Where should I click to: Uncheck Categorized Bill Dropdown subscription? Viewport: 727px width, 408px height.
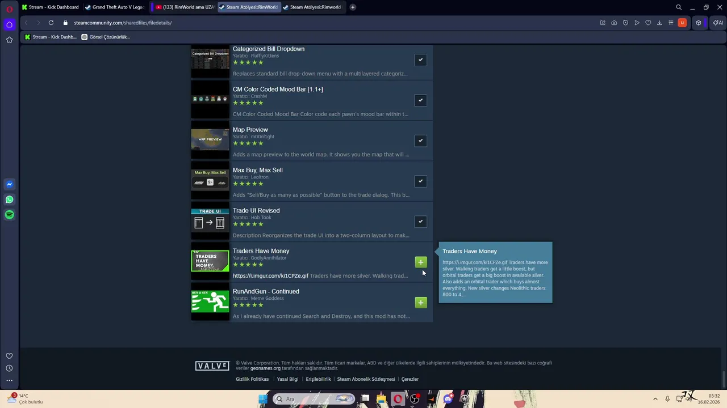(x=420, y=59)
